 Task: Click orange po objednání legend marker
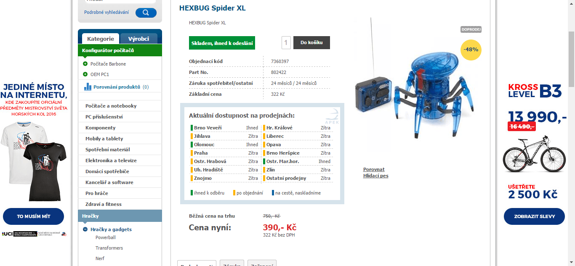coord(234,193)
